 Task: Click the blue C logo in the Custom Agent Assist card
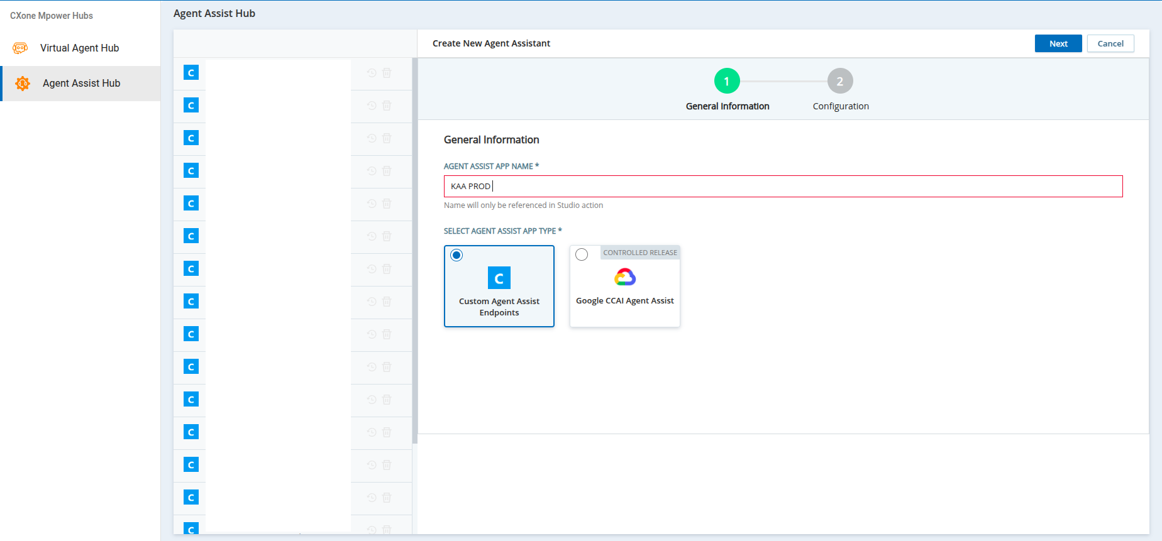coord(499,278)
